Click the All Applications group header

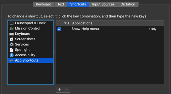110,23
